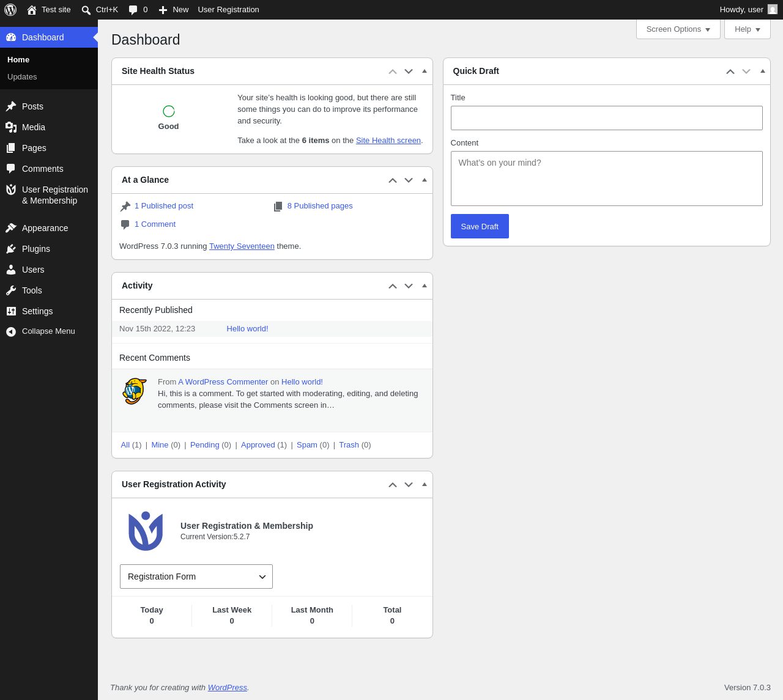
Task: Click comment icon beside 1 Comment
Action: (x=125, y=224)
